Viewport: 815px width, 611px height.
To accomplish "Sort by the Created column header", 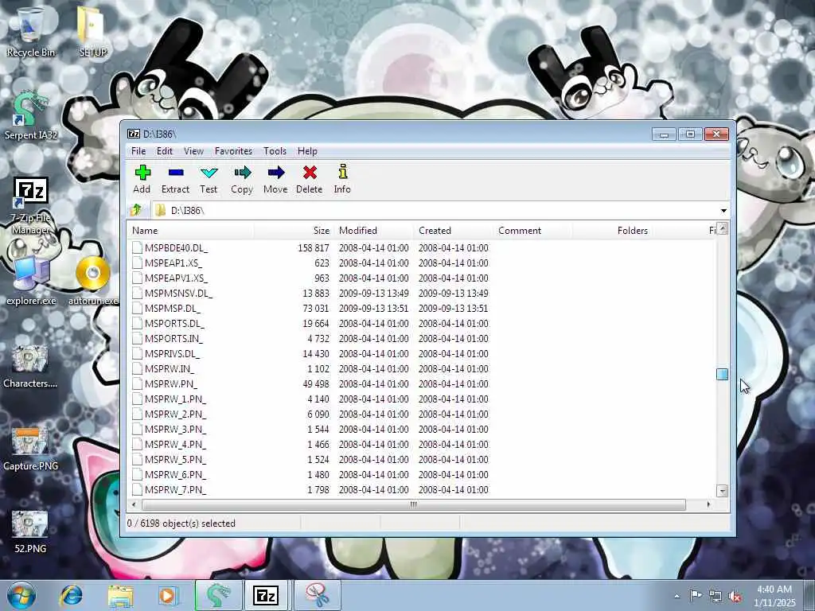I will pyautogui.click(x=453, y=231).
